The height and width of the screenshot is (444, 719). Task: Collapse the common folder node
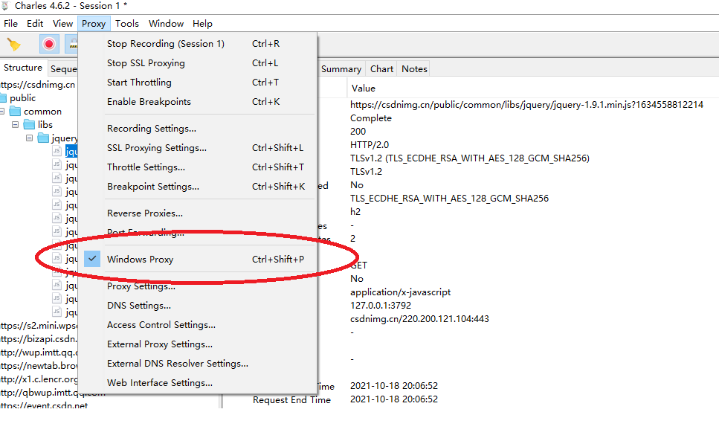point(1,111)
